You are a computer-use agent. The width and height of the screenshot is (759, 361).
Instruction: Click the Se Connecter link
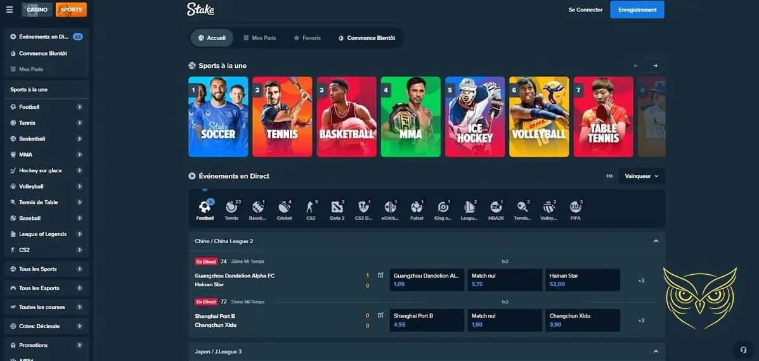pos(585,9)
